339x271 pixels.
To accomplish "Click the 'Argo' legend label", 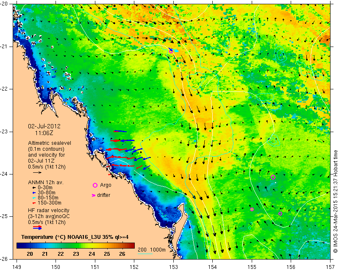I will coord(106,185).
